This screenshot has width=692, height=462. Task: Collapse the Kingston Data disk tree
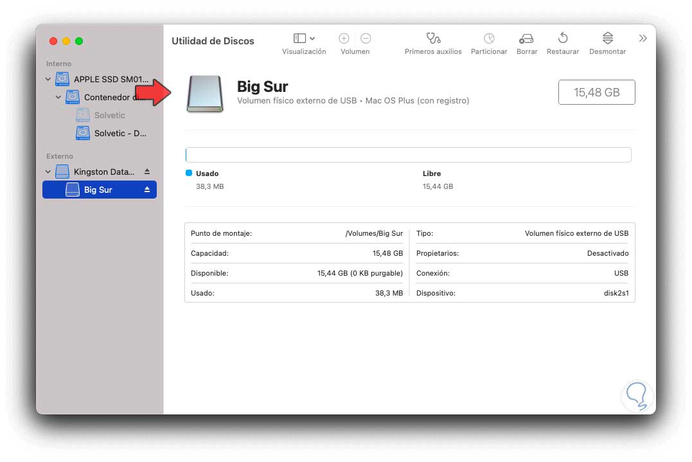48,172
